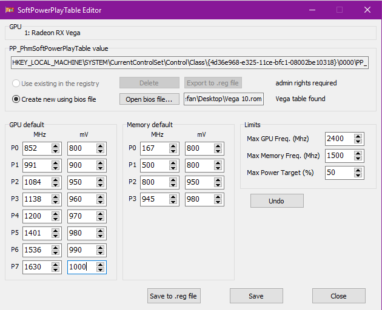Image resolution: width=382 pixels, height=310 pixels.
Task: Increase Max Memory Freq. with up arrow
Action: 358,153
